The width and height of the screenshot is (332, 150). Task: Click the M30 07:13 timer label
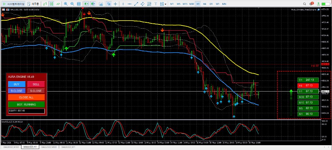tap(308, 97)
